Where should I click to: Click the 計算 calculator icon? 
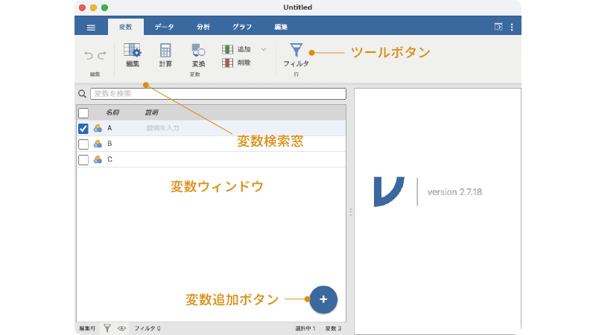pos(165,51)
